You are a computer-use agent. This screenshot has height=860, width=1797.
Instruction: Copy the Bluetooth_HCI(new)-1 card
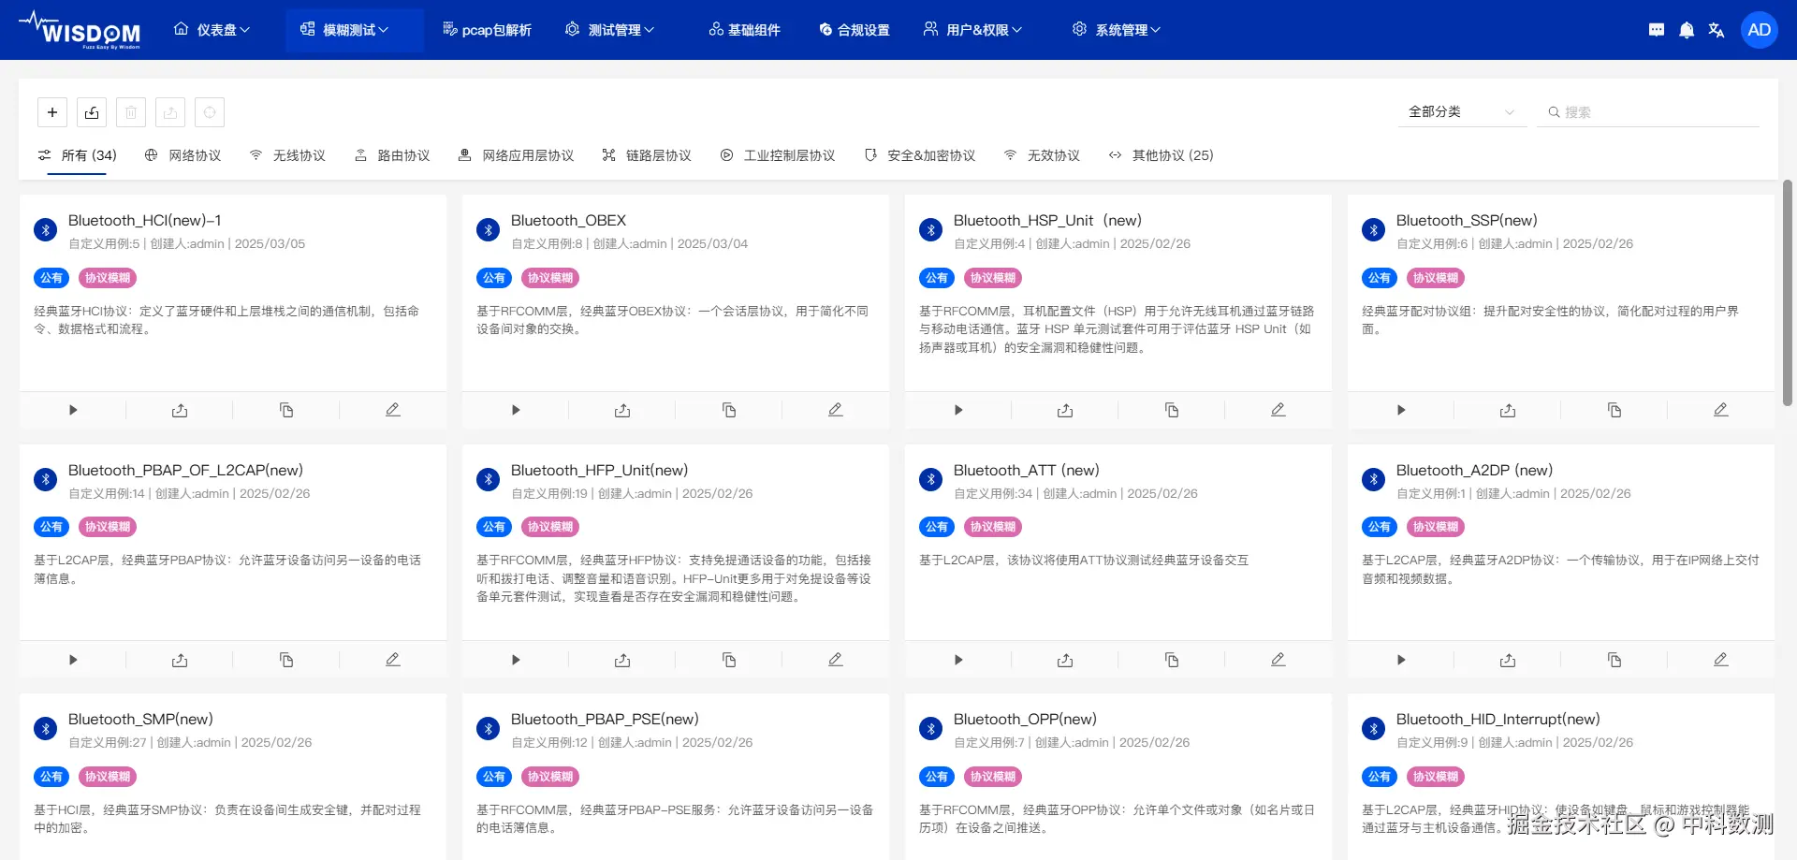(286, 410)
